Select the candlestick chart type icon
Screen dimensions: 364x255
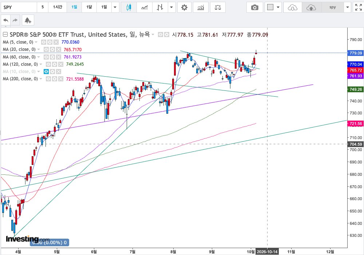[129, 7]
